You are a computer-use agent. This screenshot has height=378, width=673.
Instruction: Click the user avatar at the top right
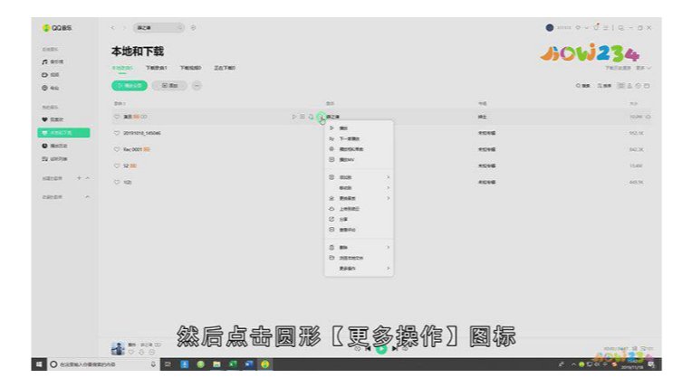pos(550,27)
